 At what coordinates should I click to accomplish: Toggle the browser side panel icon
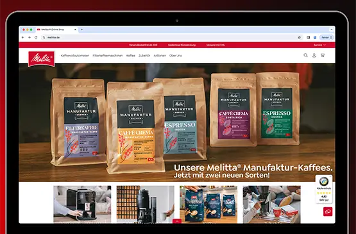(x=309, y=37)
